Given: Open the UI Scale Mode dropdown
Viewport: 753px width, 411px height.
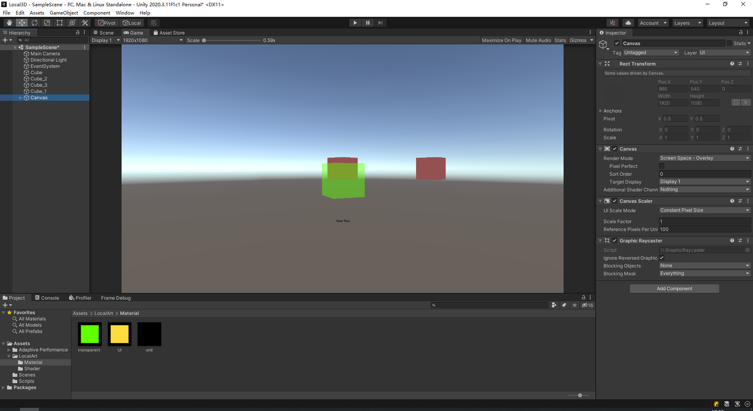Looking at the screenshot, I should 704,210.
